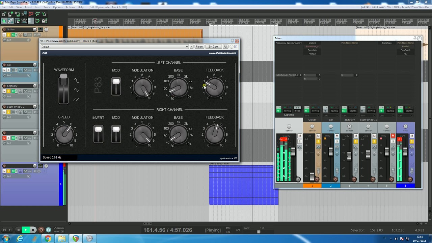The width and height of the screenshot is (432, 243).
Task: Toggle Left-Channel MOD switch in P83
Action: pyautogui.click(x=116, y=86)
